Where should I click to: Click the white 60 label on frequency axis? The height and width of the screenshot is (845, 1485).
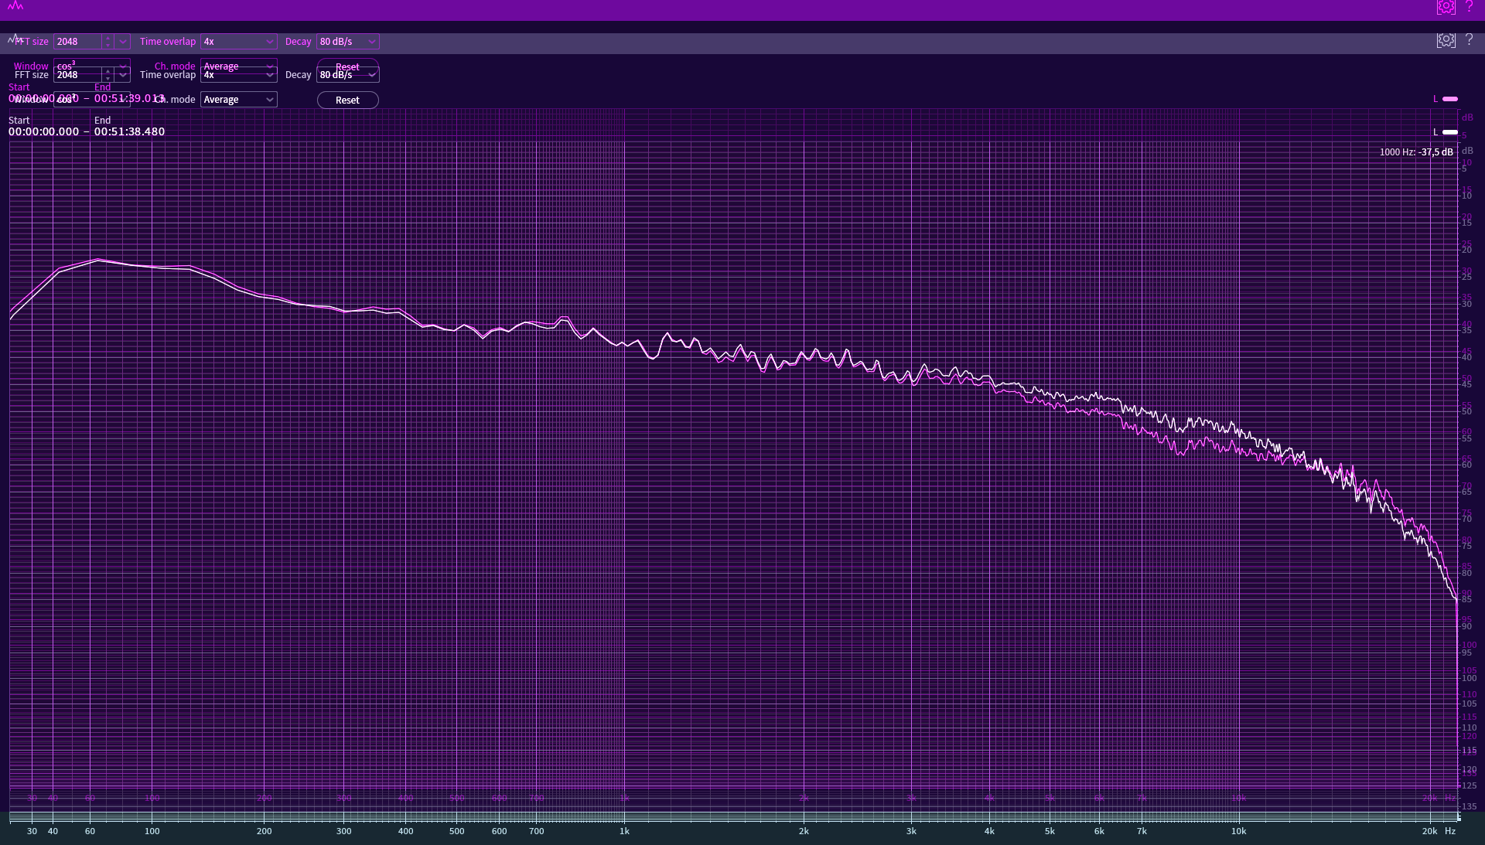point(90,831)
